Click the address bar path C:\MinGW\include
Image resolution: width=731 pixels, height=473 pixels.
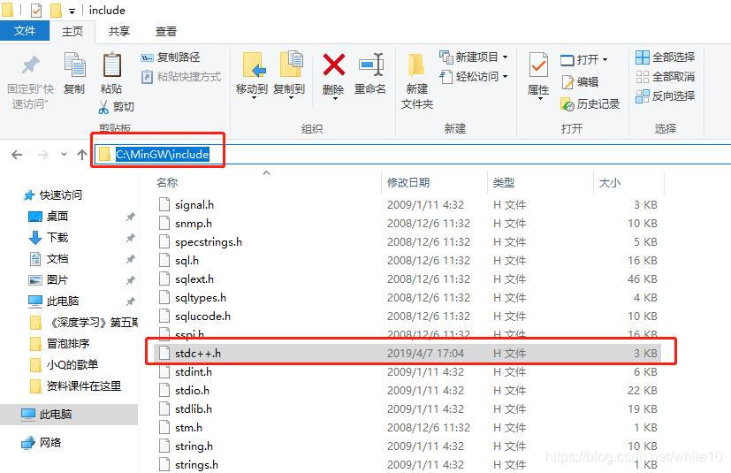click(163, 154)
